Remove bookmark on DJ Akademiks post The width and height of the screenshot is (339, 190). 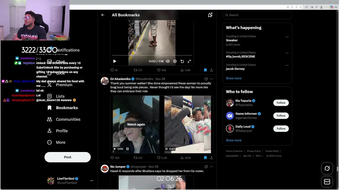(205, 158)
